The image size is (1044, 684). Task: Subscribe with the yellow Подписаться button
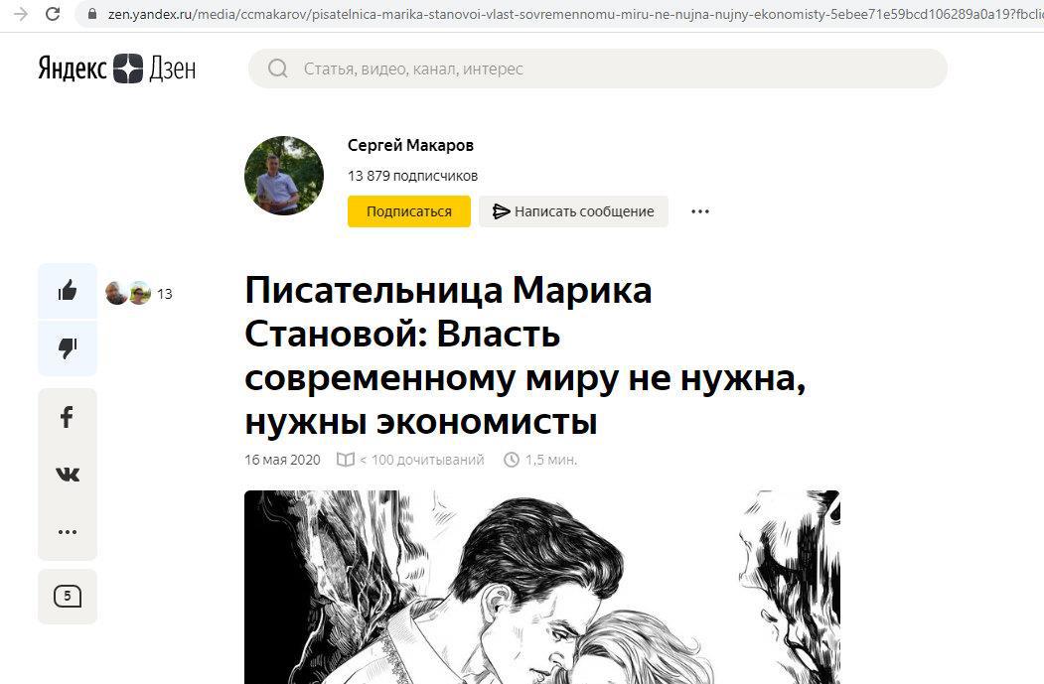point(409,211)
